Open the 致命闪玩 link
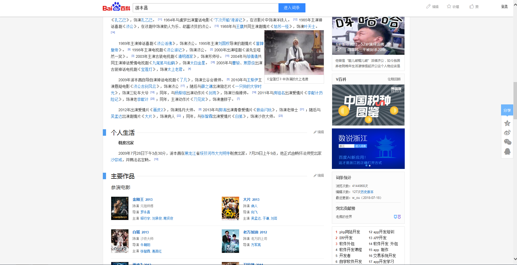Viewport: 517px width, 265px height. pos(264,110)
